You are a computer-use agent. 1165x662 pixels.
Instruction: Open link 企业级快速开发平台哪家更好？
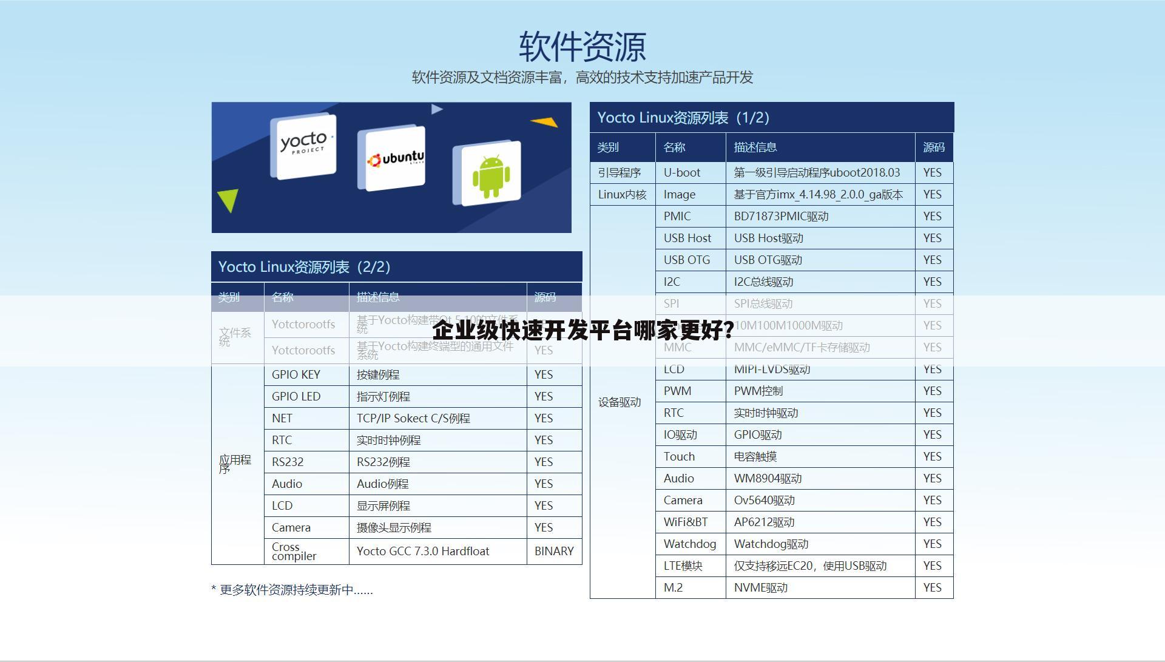coord(582,331)
